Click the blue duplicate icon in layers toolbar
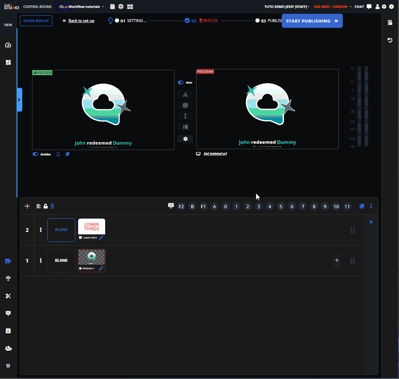 point(362,206)
